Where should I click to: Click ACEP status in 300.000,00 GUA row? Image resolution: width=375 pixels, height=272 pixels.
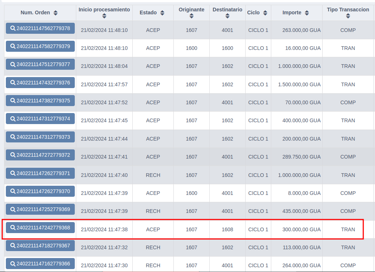[153, 229]
